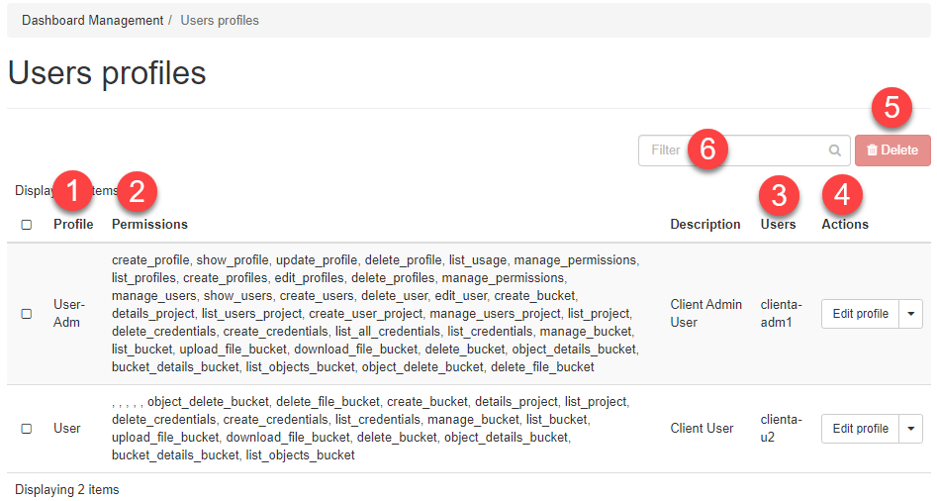Toggle the select-all checkbox in table header

[27, 225]
